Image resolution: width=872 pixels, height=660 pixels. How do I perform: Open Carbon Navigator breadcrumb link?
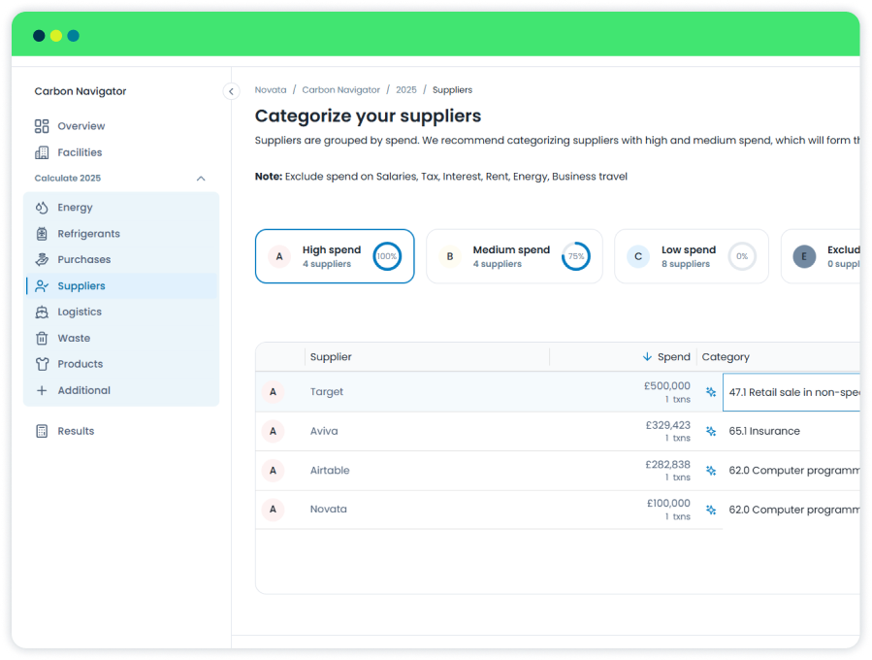tap(340, 90)
